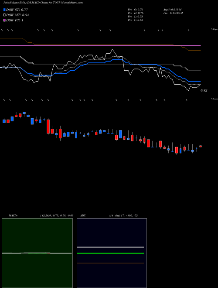Open the dark blue ADX indicator chart

112,253
